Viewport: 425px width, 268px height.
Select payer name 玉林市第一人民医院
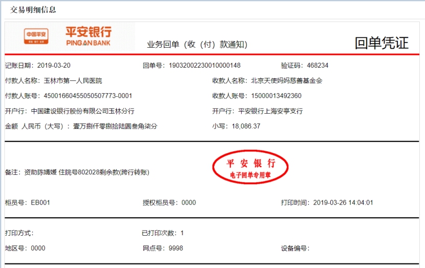(73, 80)
